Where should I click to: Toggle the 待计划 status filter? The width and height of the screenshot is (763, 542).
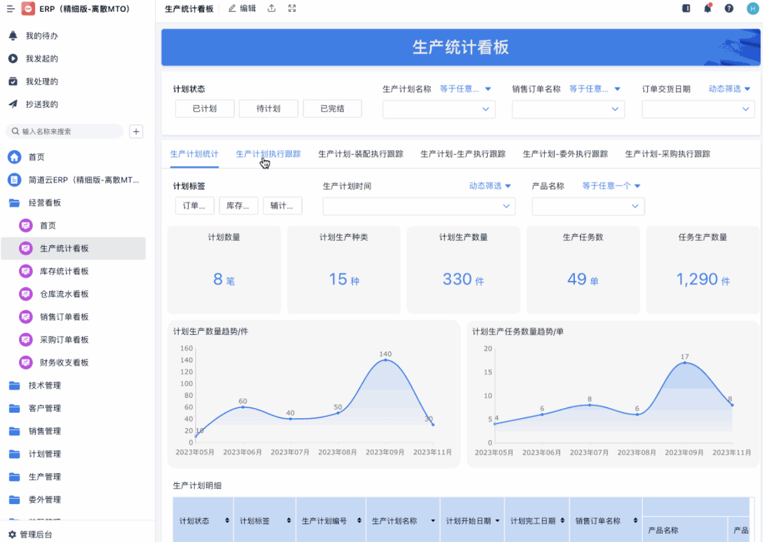(268, 109)
